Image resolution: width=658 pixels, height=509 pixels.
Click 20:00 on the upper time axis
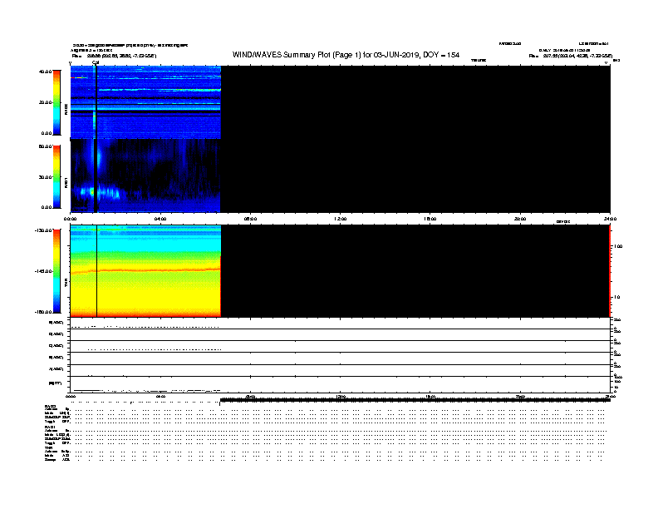coord(520,219)
